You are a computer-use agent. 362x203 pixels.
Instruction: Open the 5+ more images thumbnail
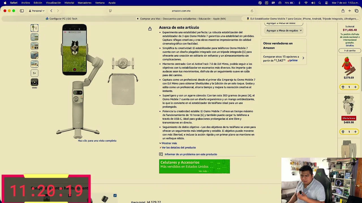coord(35,73)
